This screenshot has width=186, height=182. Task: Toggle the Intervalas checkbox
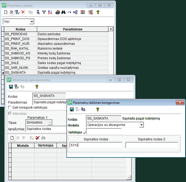click(x=10, y=113)
